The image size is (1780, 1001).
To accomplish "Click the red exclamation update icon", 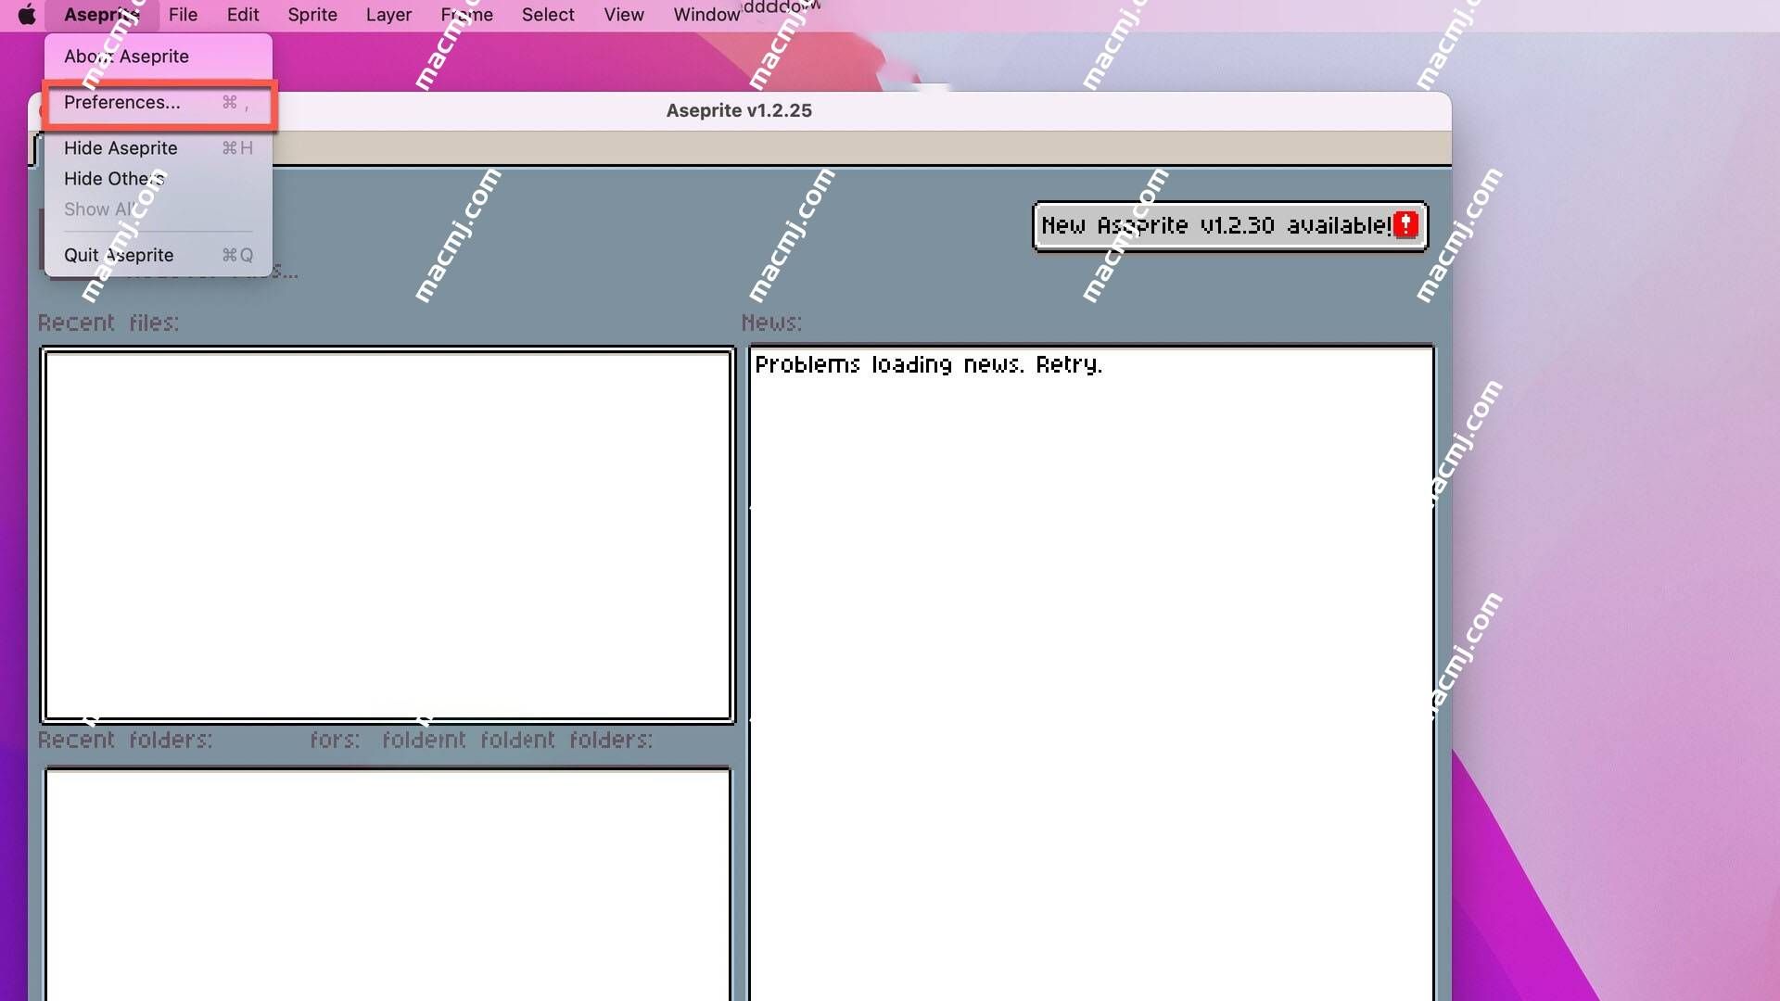I will [1405, 224].
